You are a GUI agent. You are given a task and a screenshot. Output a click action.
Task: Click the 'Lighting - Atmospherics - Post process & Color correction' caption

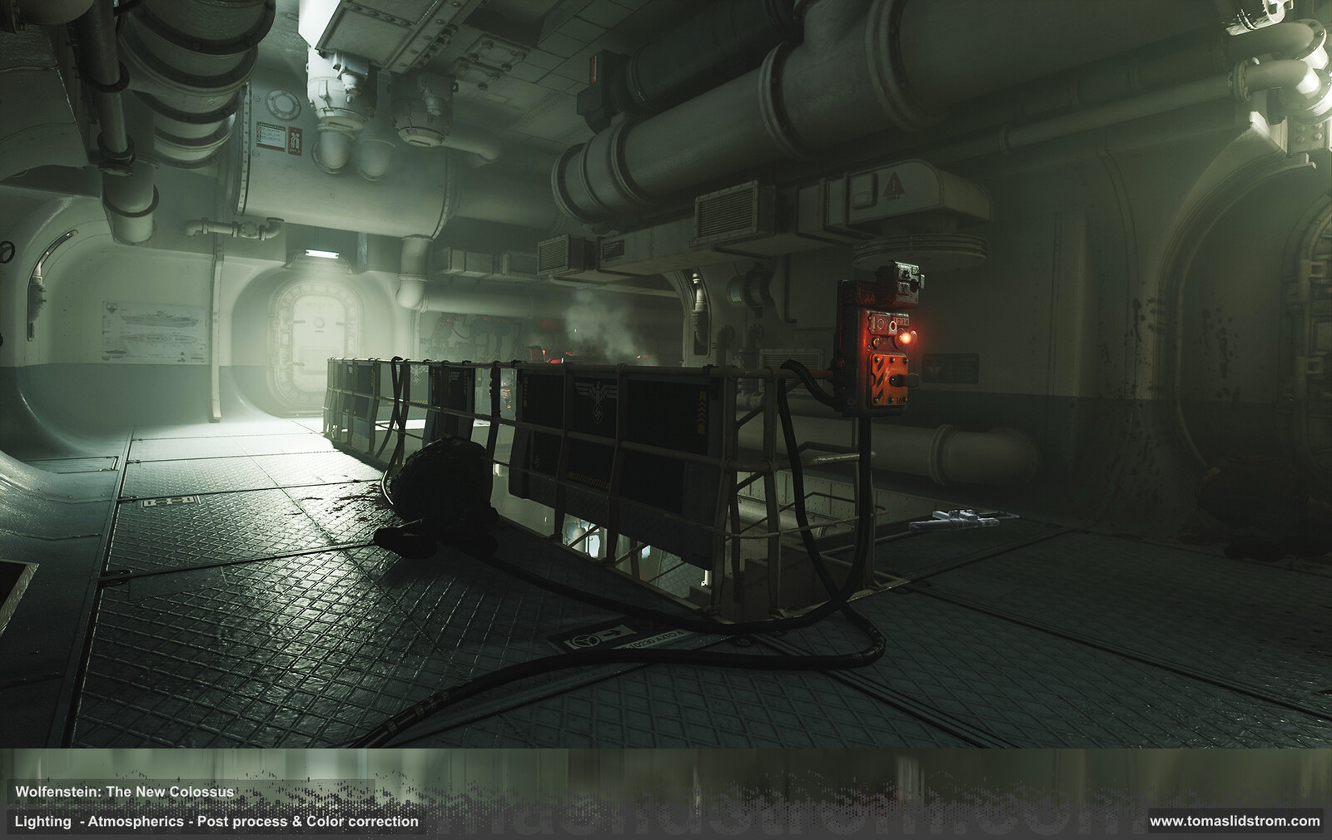coord(216,821)
